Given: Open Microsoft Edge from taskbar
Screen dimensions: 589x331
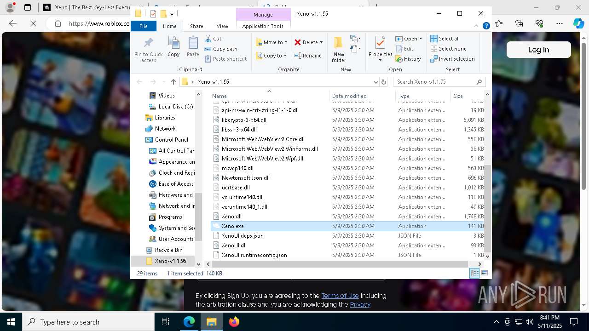Looking at the screenshot, I should point(189,322).
